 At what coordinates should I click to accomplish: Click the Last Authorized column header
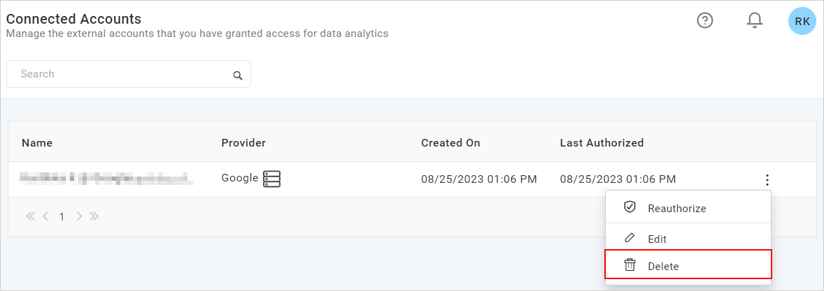tap(602, 143)
